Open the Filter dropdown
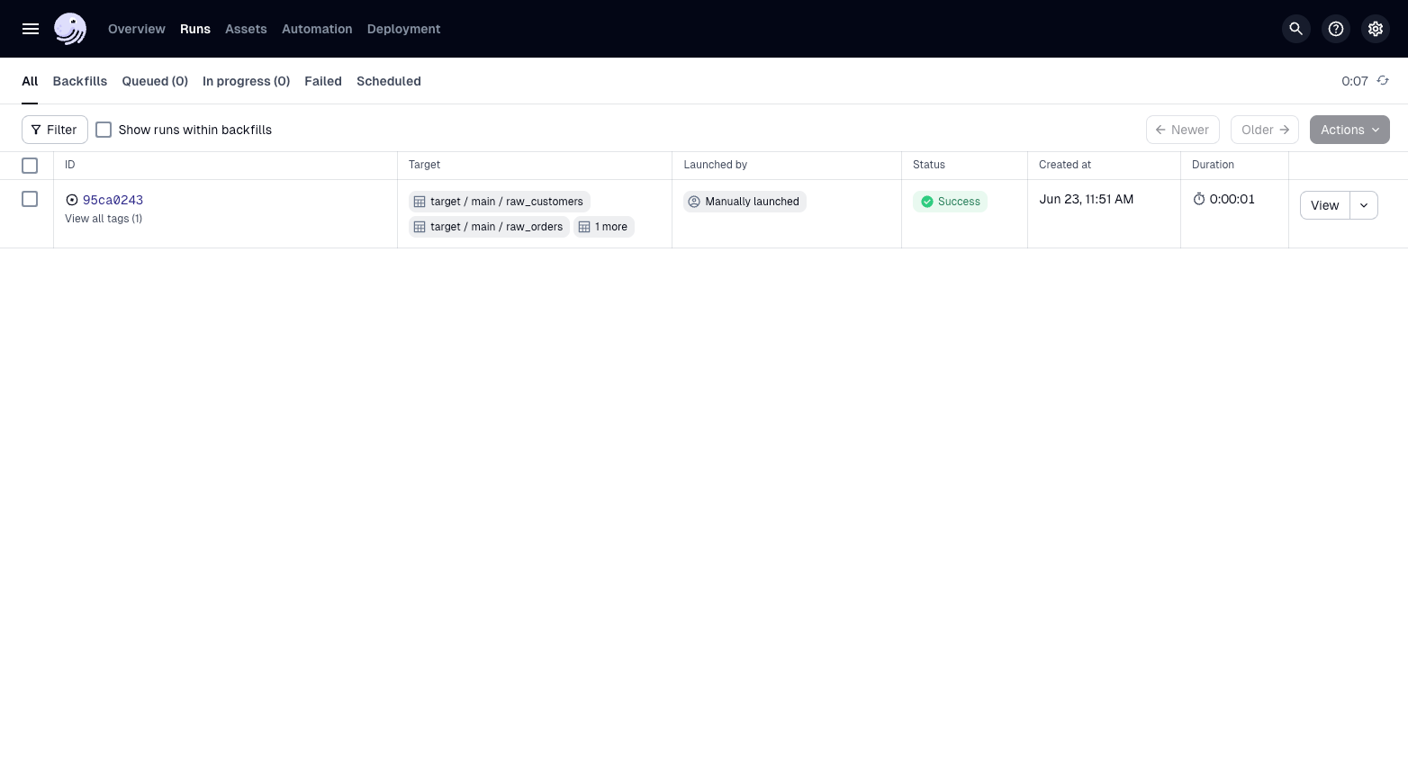The image size is (1408, 766). pos(55,130)
